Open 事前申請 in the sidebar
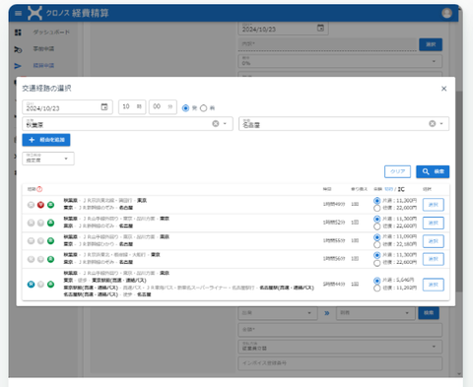This screenshot has height=387, width=473. pos(42,49)
